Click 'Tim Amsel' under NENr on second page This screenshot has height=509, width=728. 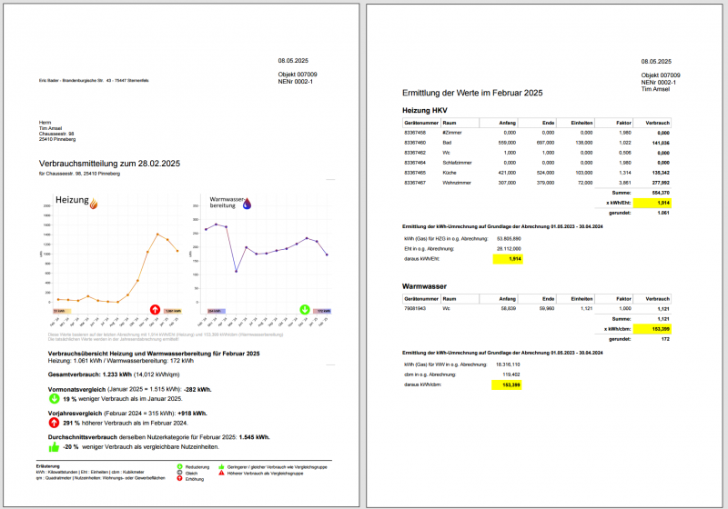(655, 89)
